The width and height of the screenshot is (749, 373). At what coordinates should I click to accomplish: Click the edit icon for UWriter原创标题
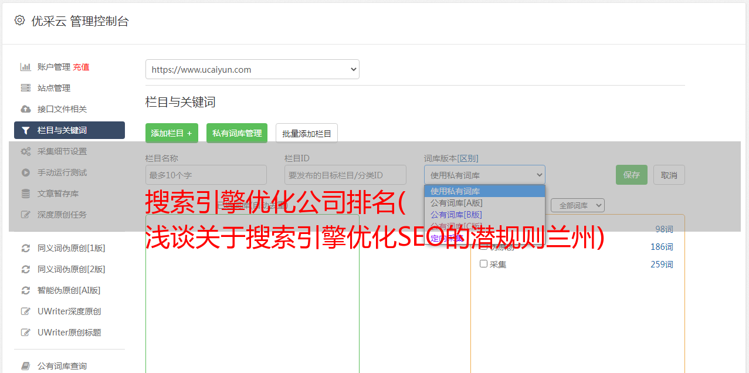pyautogui.click(x=25, y=333)
